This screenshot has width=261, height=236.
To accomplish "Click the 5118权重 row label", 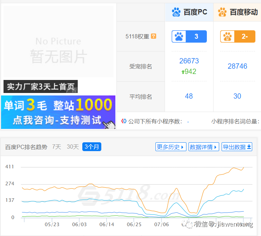I will [x=137, y=36].
